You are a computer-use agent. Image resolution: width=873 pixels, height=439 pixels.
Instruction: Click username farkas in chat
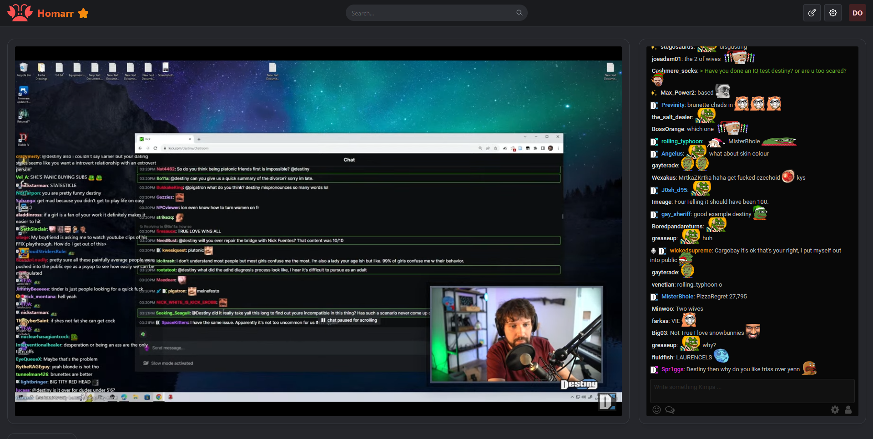pos(660,321)
